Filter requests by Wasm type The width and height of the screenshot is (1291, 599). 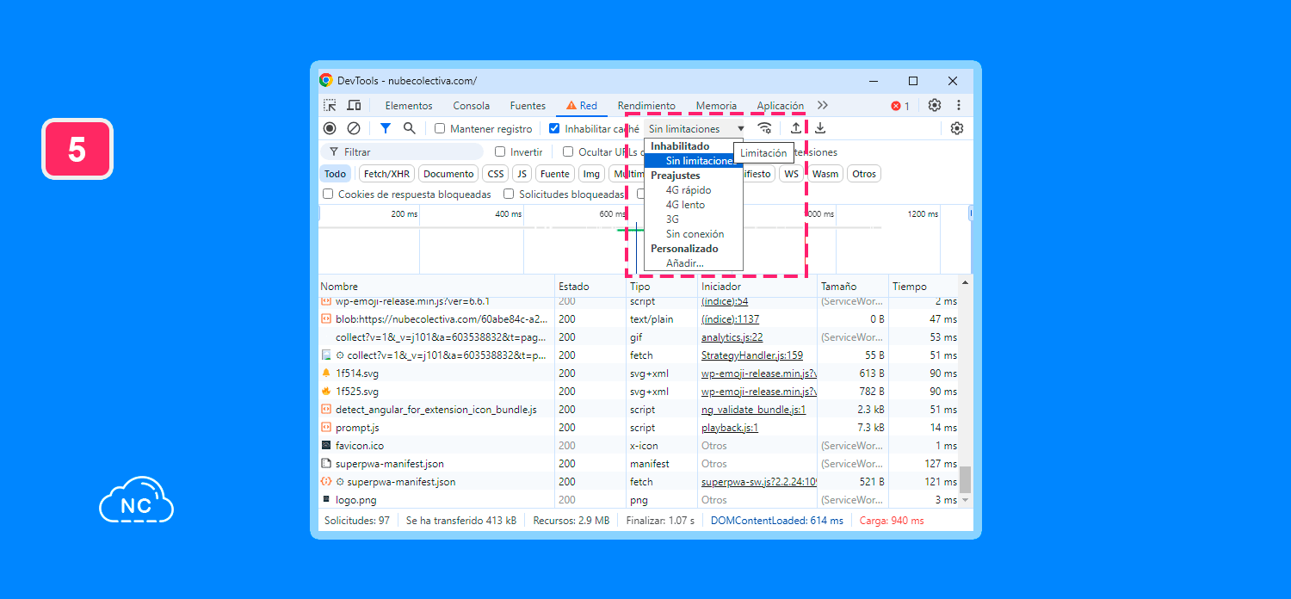tap(825, 174)
